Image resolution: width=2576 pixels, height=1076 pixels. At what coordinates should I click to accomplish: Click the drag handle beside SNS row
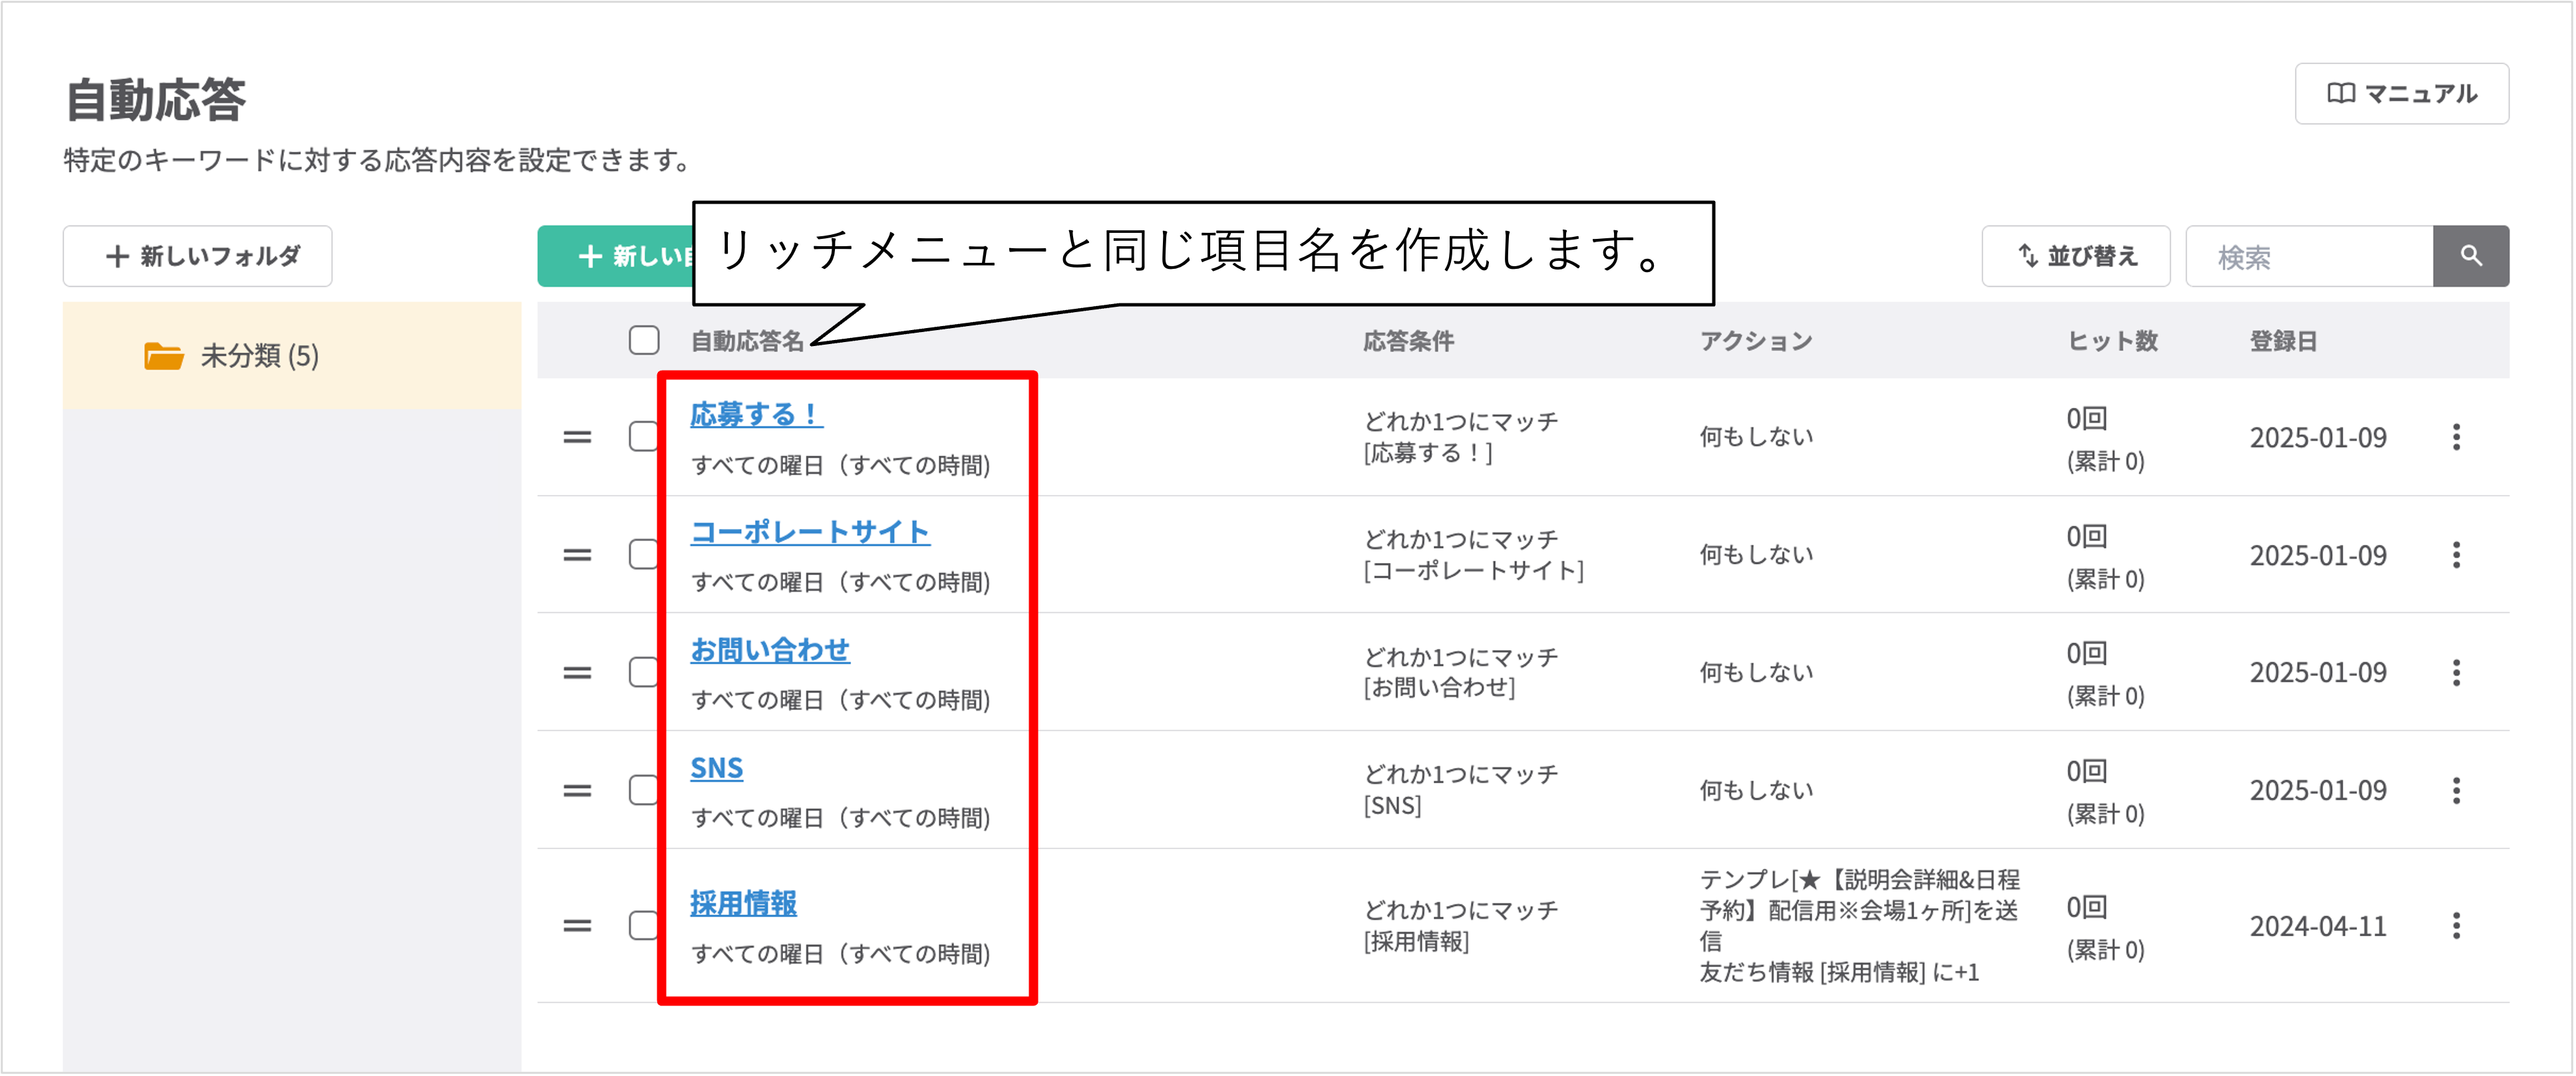pyautogui.click(x=576, y=790)
